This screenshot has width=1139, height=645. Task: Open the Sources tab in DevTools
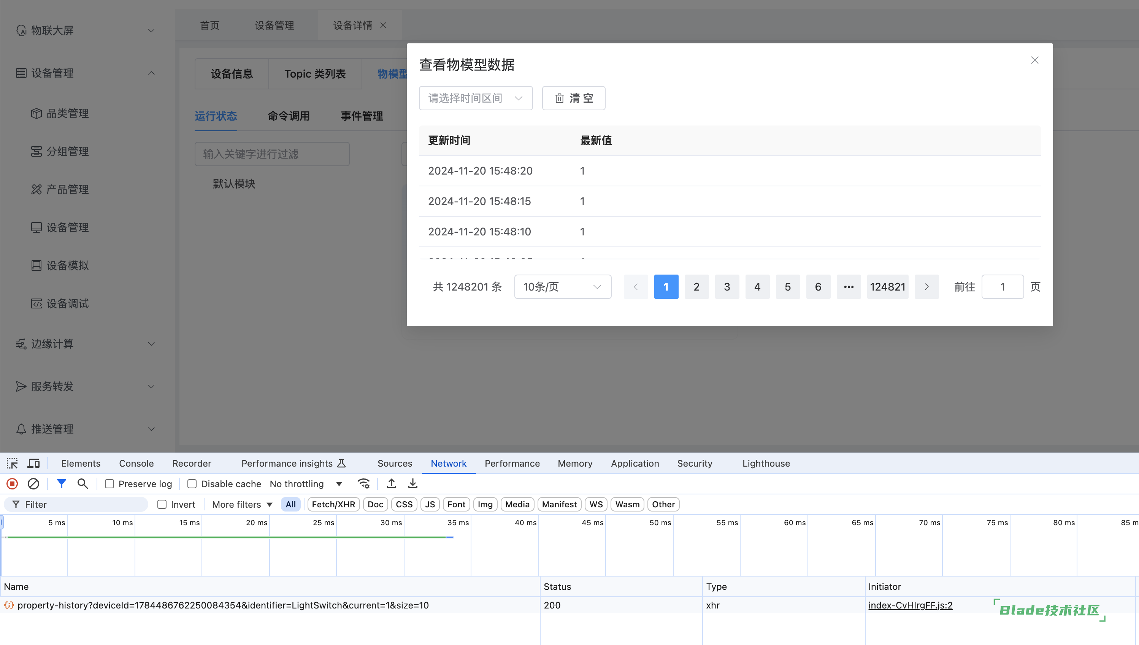[x=395, y=463]
